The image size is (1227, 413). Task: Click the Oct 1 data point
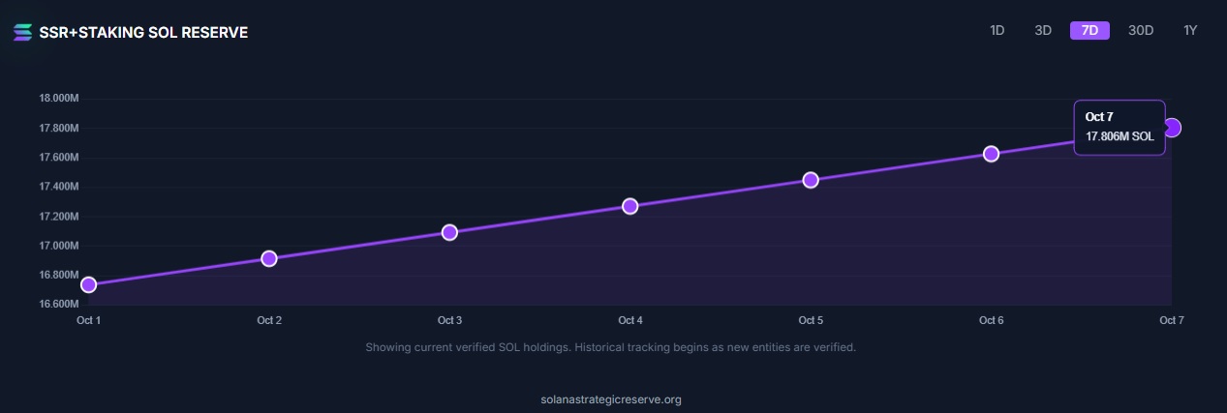[89, 284]
